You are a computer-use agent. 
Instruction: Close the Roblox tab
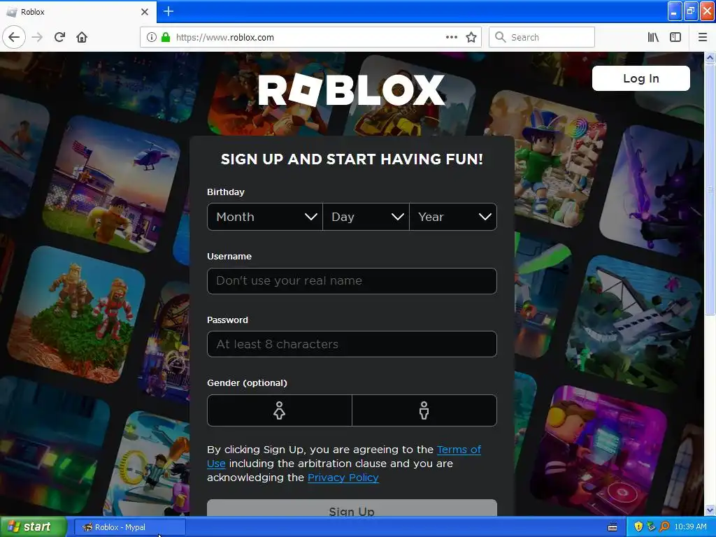145,12
